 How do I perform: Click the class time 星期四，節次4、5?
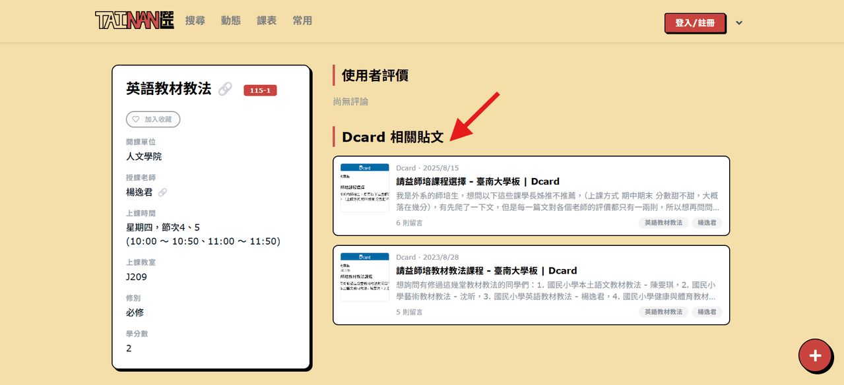(x=163, y=227)
